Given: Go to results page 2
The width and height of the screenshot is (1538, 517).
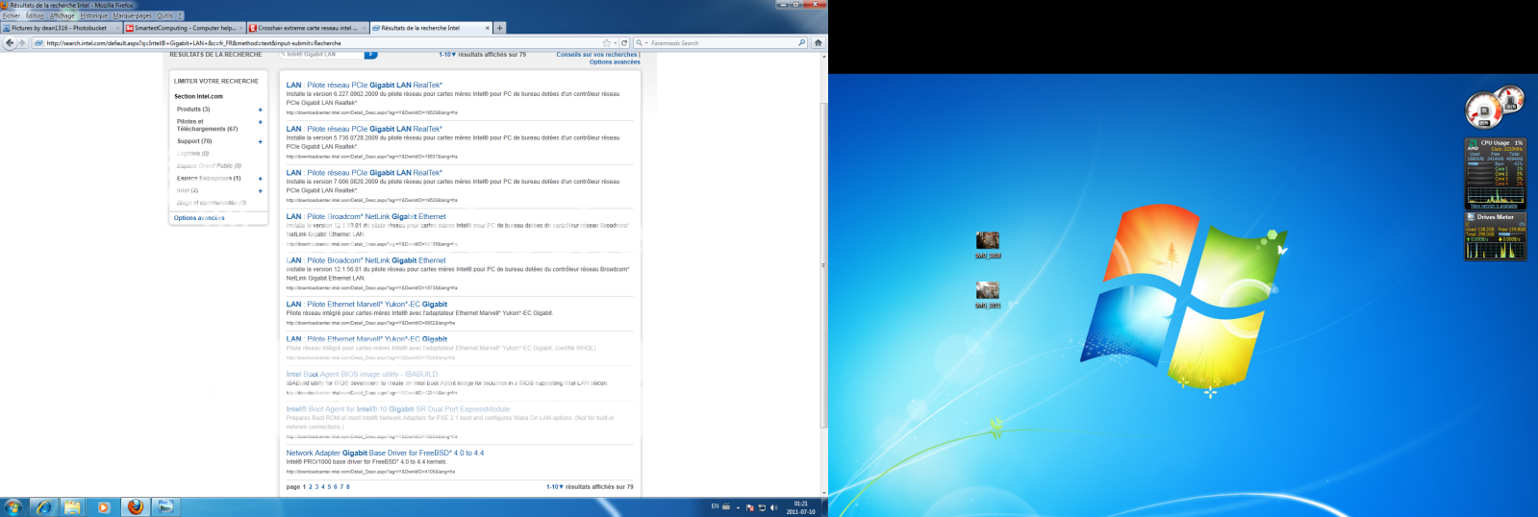Looking at the screenshot, I should (x=310, y=487).
